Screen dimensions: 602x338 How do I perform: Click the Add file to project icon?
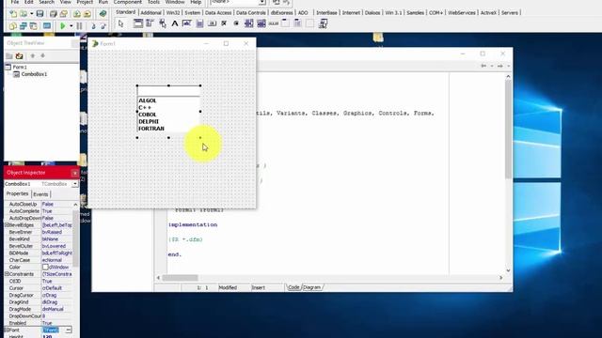[x=77, y=14]
